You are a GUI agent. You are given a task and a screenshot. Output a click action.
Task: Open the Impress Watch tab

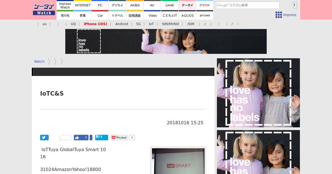(65, 5)
